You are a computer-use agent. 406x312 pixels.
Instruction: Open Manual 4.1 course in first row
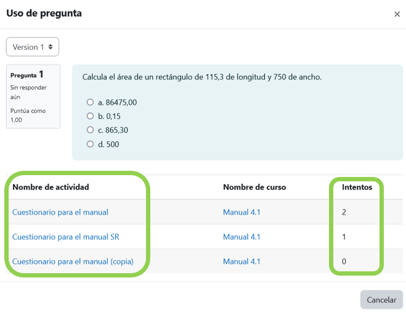(242, 212)
